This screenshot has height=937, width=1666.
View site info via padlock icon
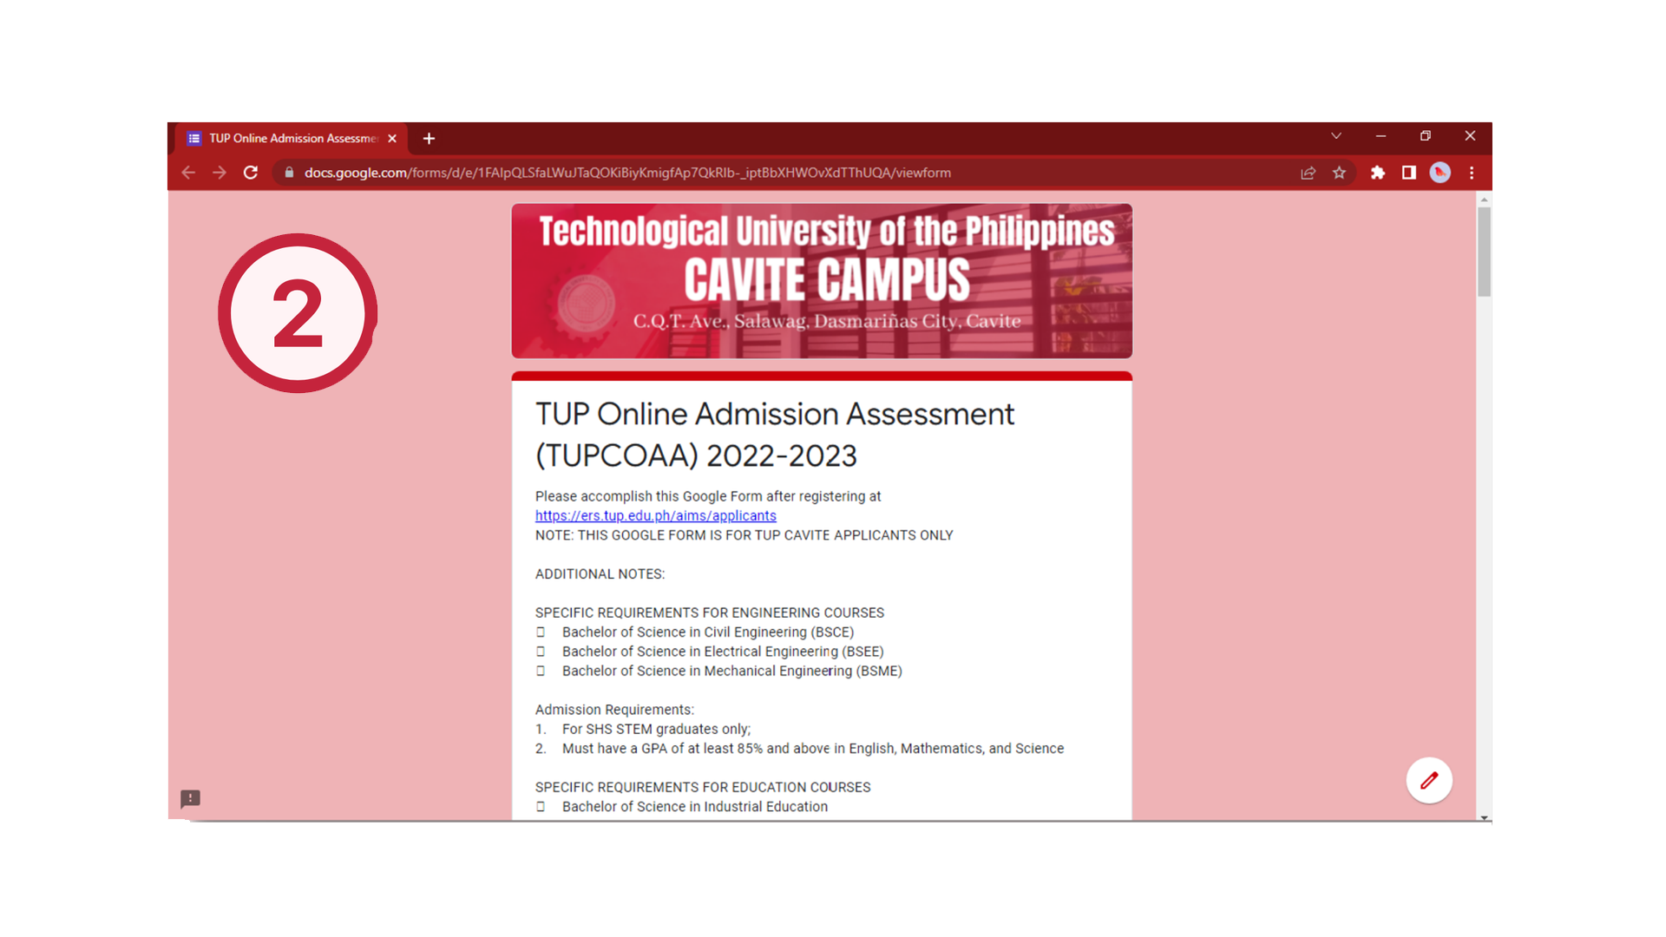pos(290,173)
